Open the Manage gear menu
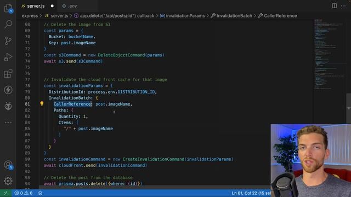Viewport: 351px width, 197px height. coord(8,181)
